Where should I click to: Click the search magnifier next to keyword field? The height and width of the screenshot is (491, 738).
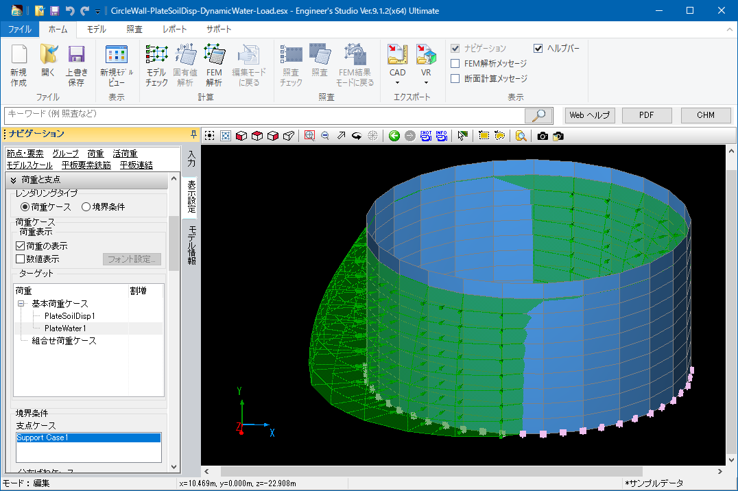click(x=539, y=115)
